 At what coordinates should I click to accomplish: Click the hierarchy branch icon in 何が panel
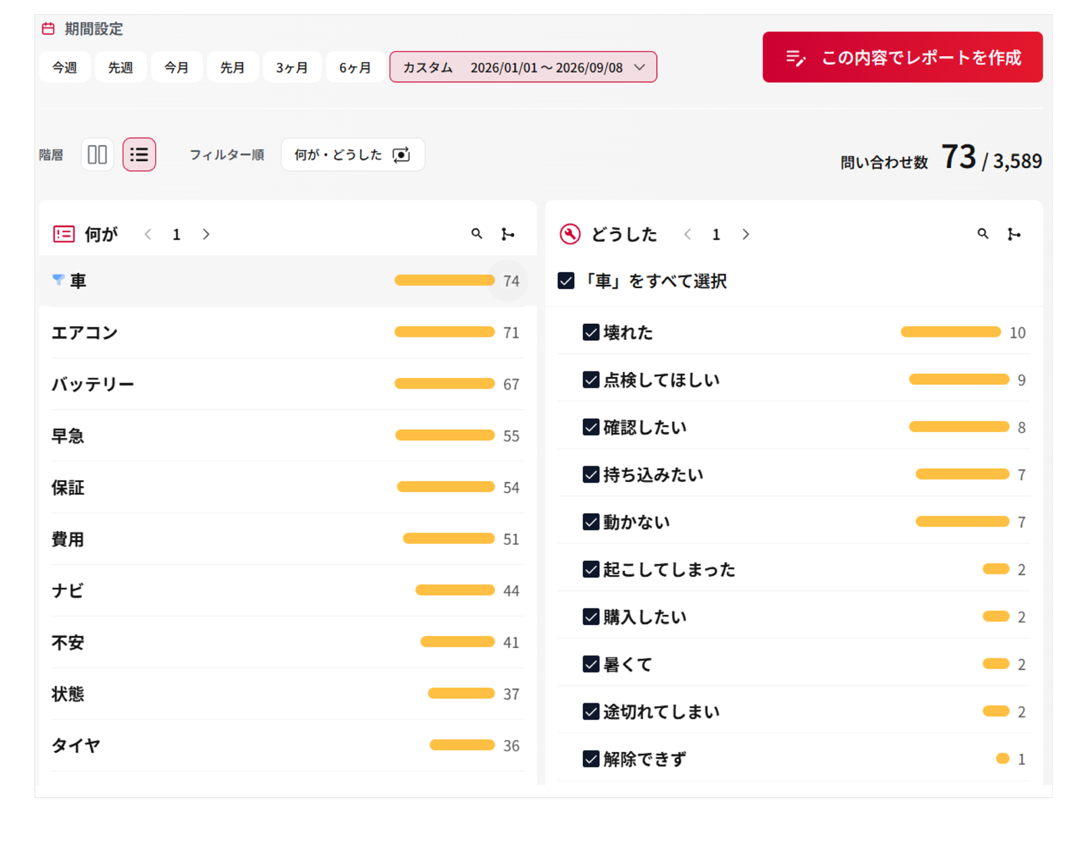[x=507, y=234]
